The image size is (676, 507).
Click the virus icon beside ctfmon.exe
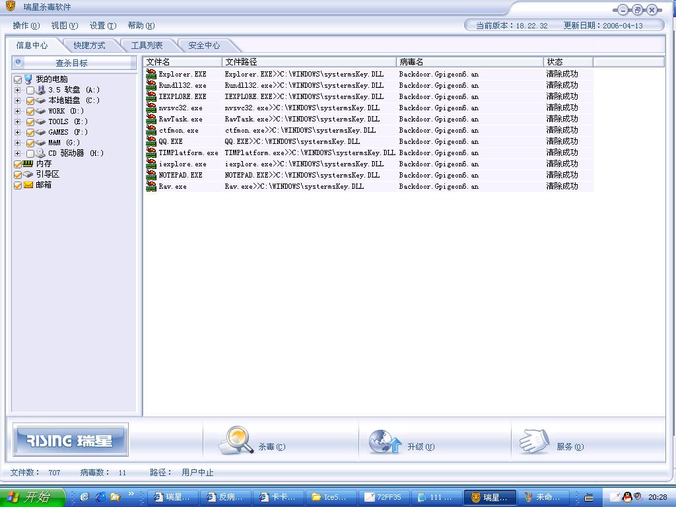tap(151, 130)
